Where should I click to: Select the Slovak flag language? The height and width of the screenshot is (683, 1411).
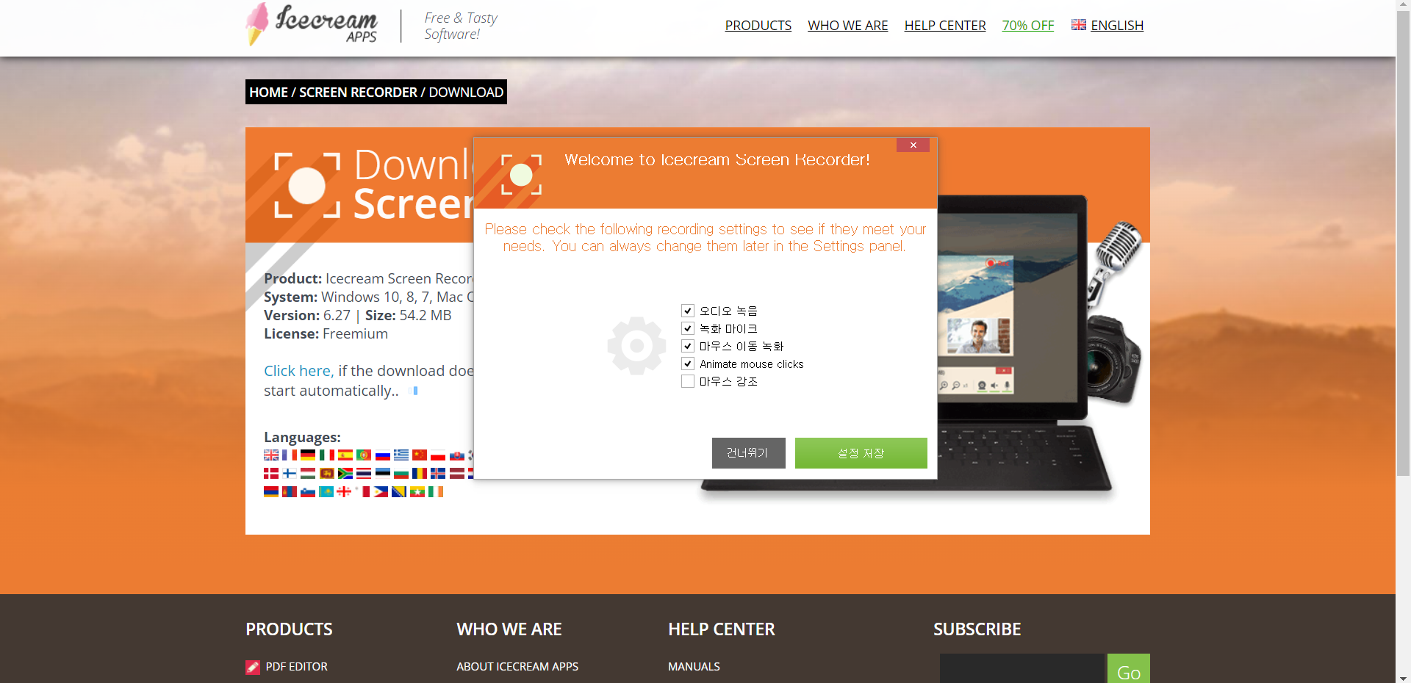(x=457, y=455)
